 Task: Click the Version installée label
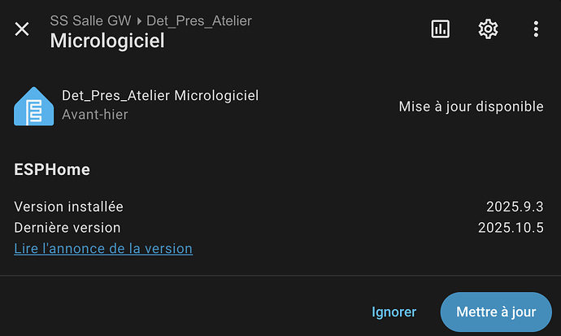69,207
